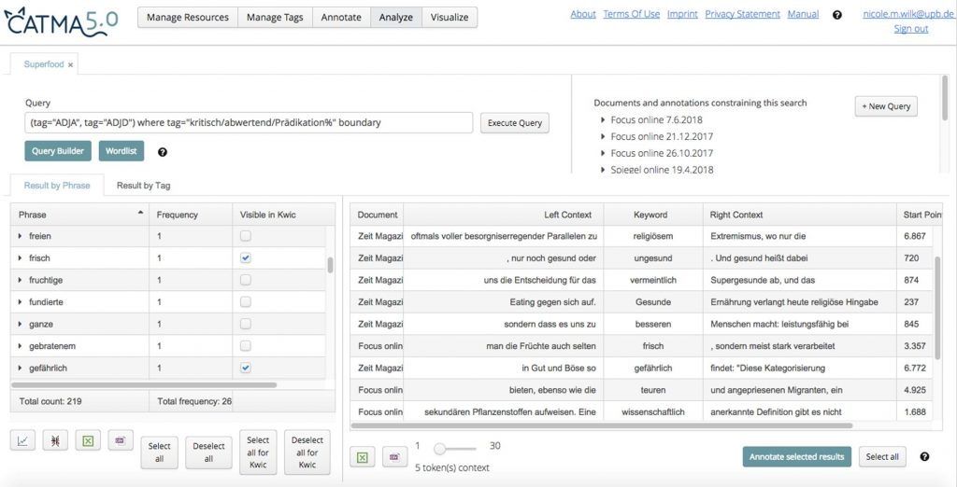Screen dimensions: 957x487
Task: Click Deselect all under phrase table
Action: click(208, 452)
